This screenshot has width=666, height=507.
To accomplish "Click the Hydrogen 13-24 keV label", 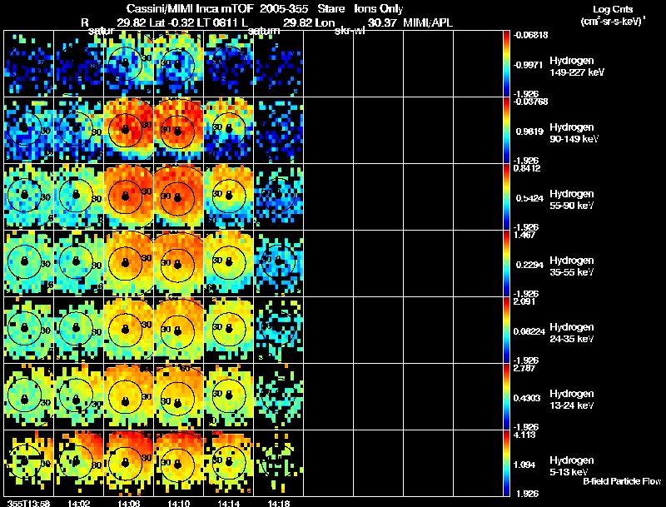I will pos(572,399).
